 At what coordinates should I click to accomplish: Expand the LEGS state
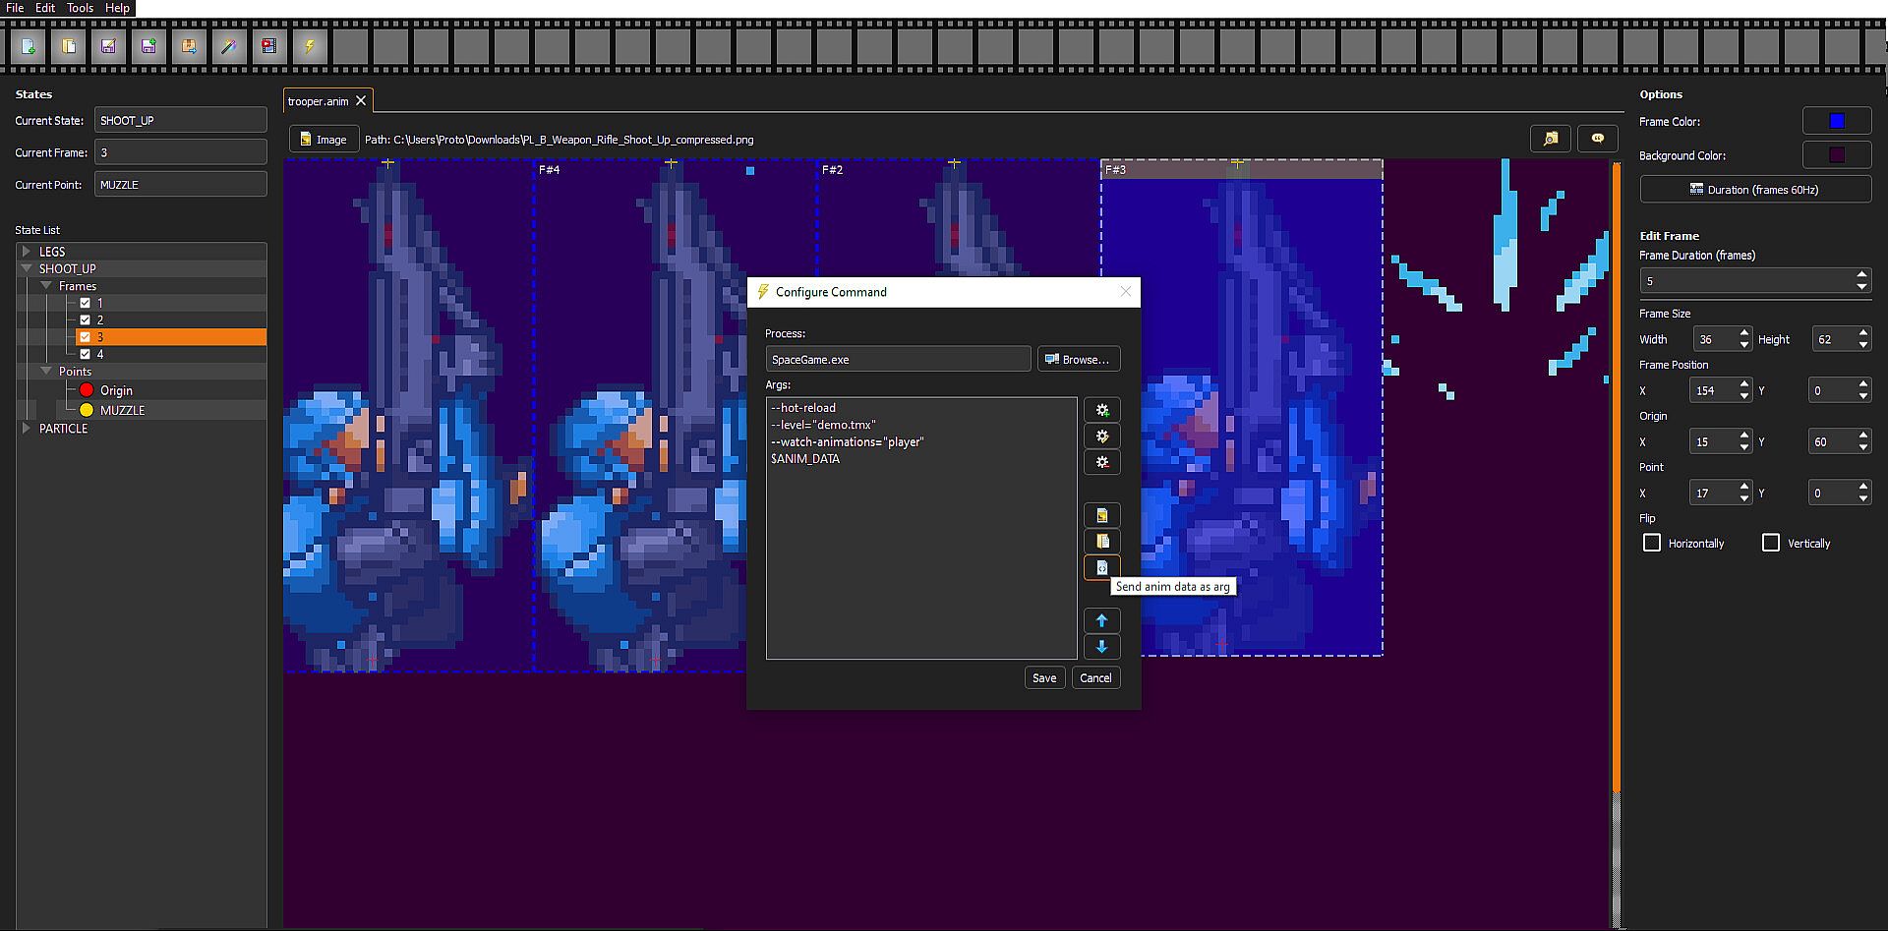pyautogui.click(x=27, y=252)
